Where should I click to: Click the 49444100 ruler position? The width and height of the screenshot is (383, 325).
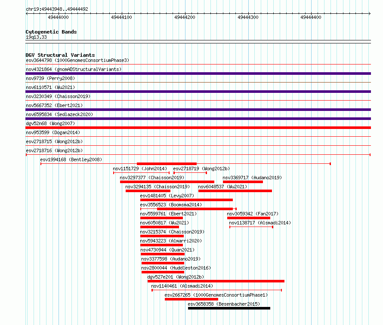(x=121, y=17)
